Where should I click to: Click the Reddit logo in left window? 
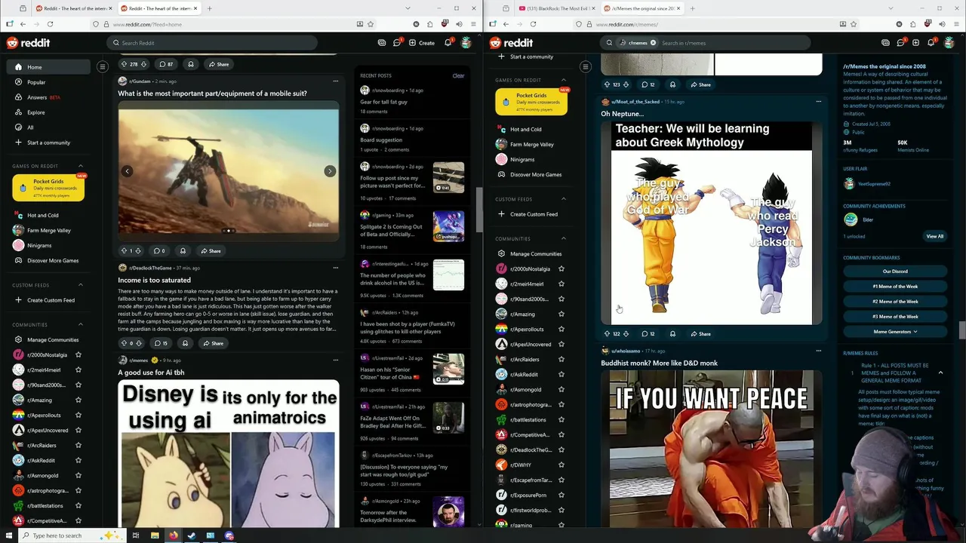pyautogui.click(x=28, y=43)
